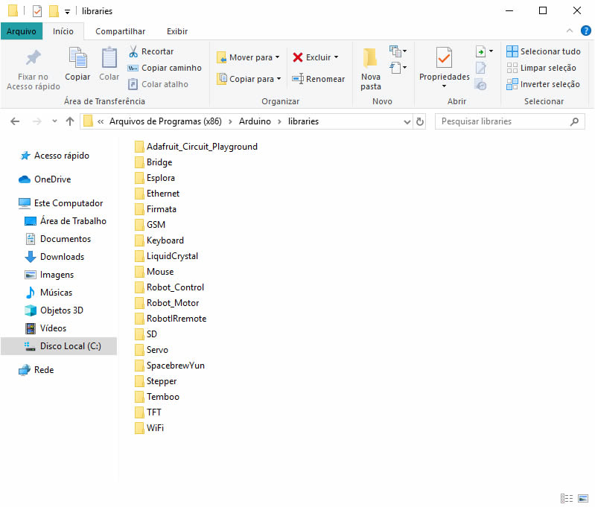Click the Help question mark icon
The image size is (595, 507).
(x=585, y=31)
